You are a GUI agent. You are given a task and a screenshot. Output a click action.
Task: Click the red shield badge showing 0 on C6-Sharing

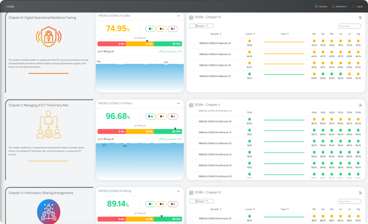pos(173,204)
